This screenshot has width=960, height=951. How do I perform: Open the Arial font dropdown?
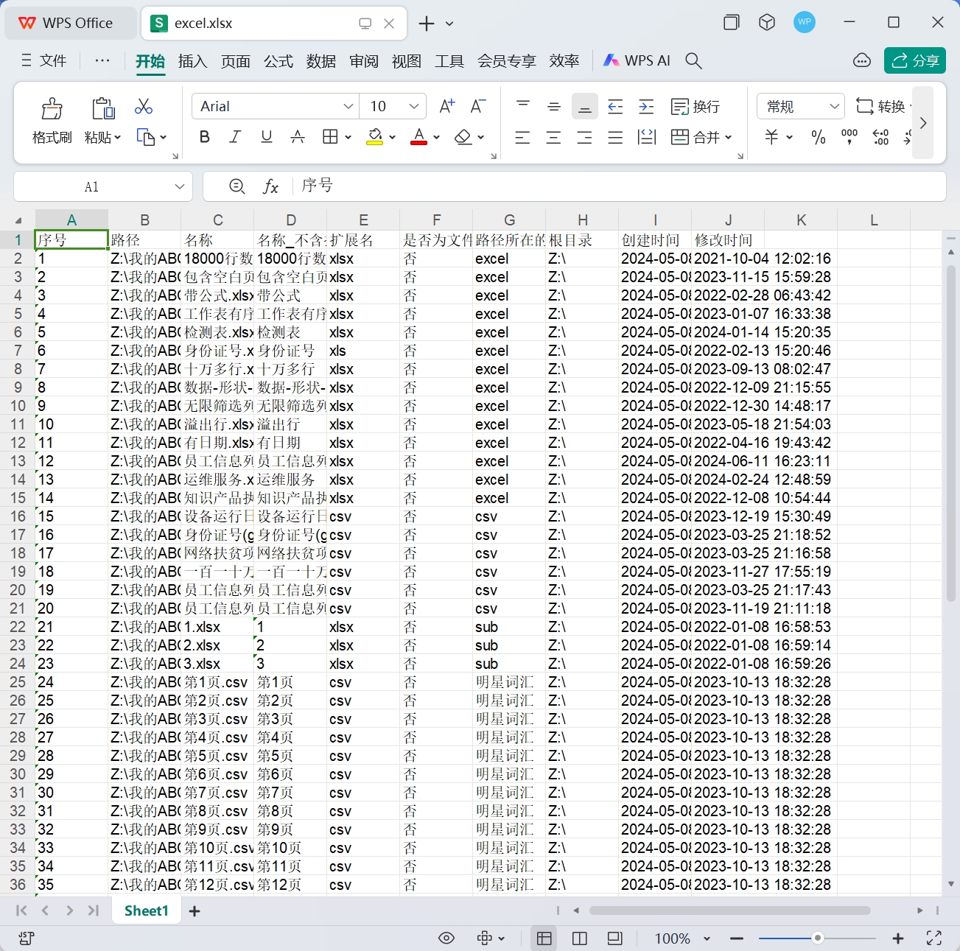(x=349, y=106)
